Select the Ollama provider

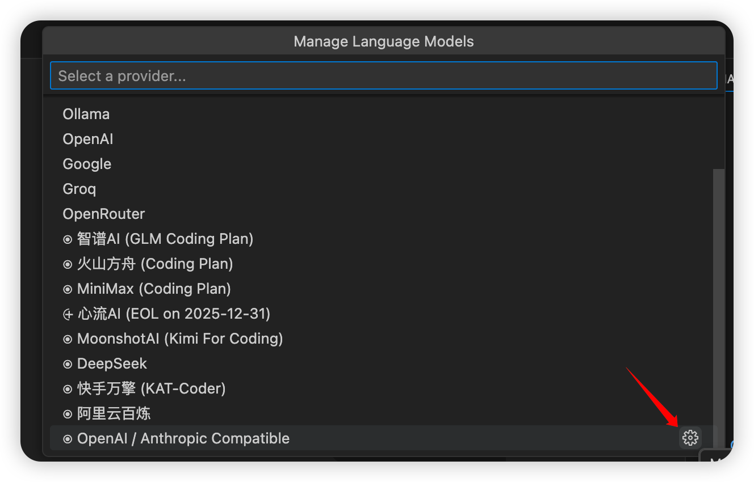pos(384,114)
